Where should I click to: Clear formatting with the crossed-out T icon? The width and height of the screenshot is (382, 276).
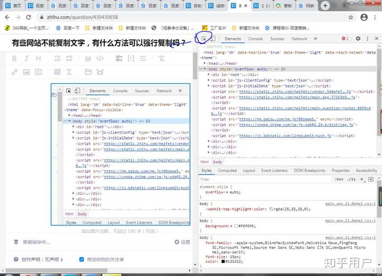(161, 58)
